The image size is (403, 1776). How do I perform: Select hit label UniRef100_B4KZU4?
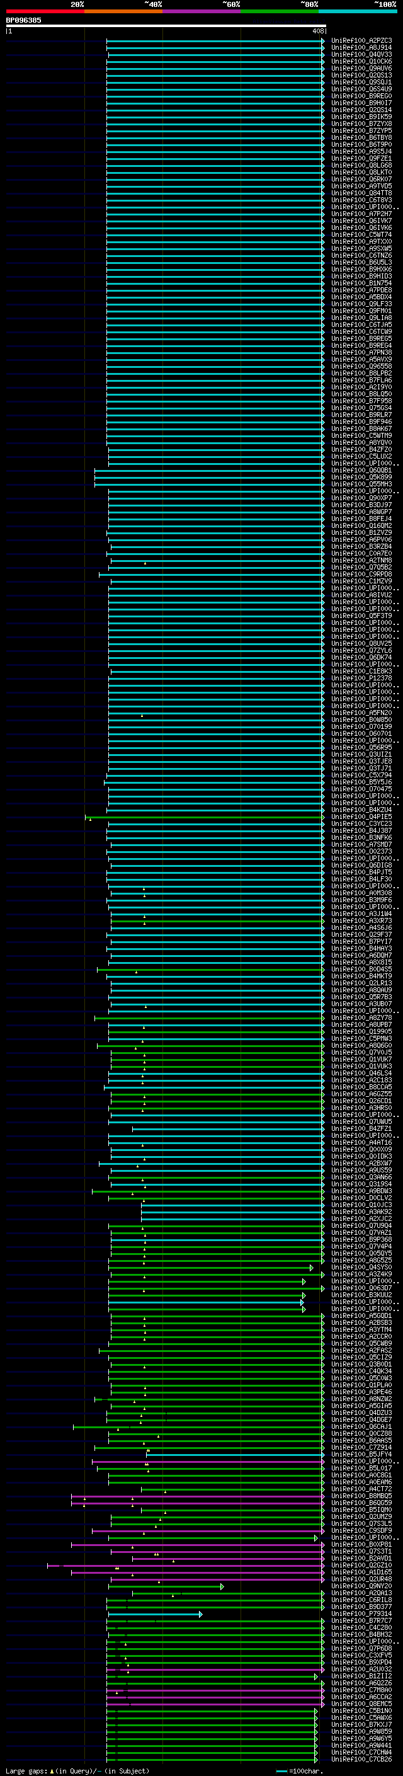click(361, 810)
